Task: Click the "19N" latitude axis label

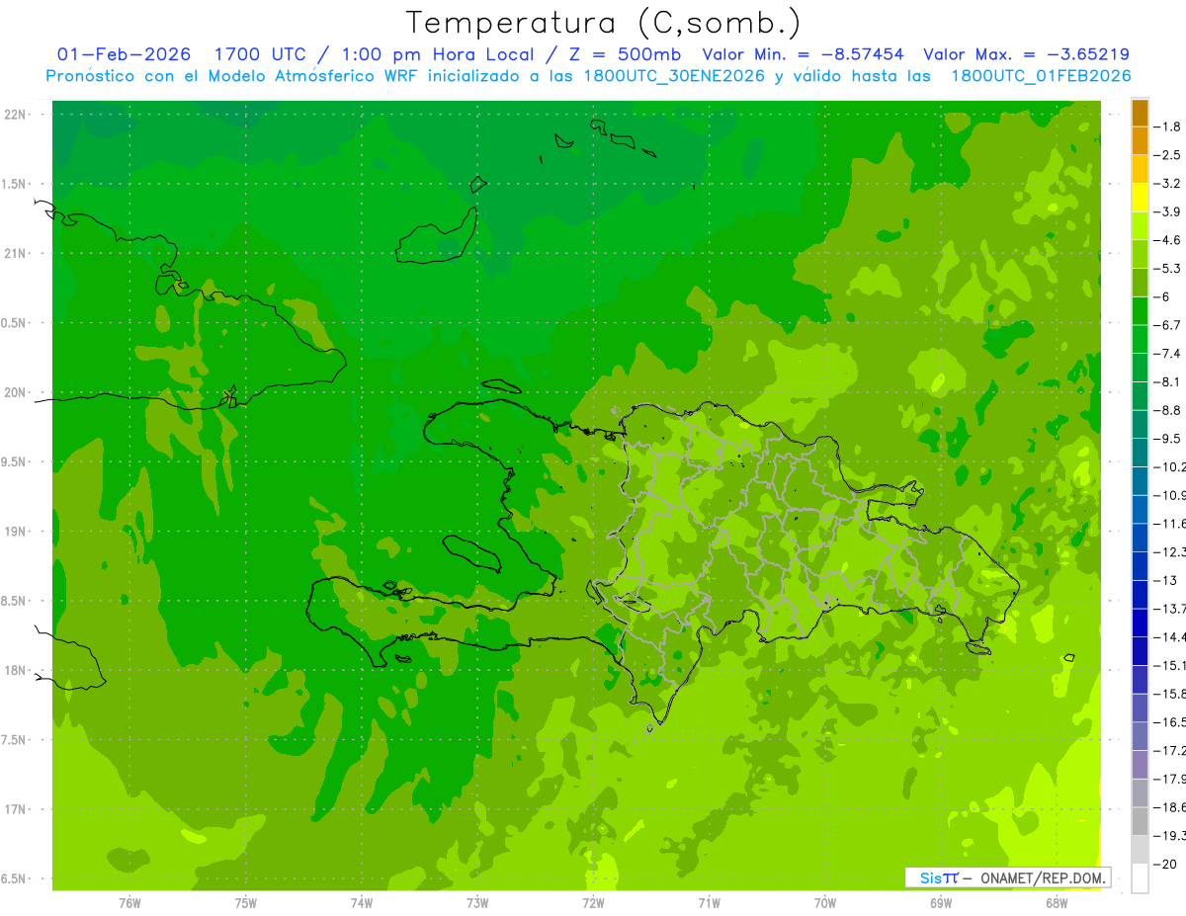Action: (16, 532)
